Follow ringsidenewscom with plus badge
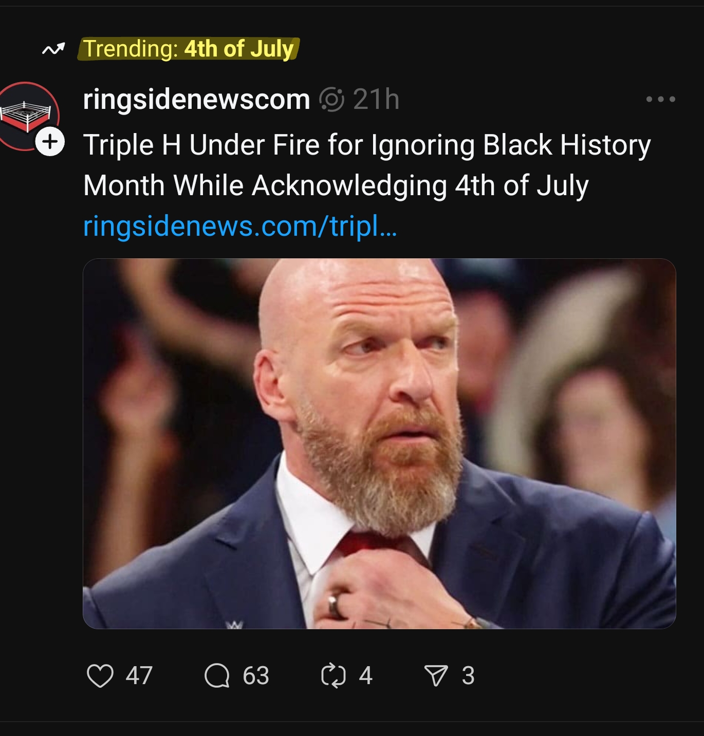The image size is (704, 736). point(50,141)
